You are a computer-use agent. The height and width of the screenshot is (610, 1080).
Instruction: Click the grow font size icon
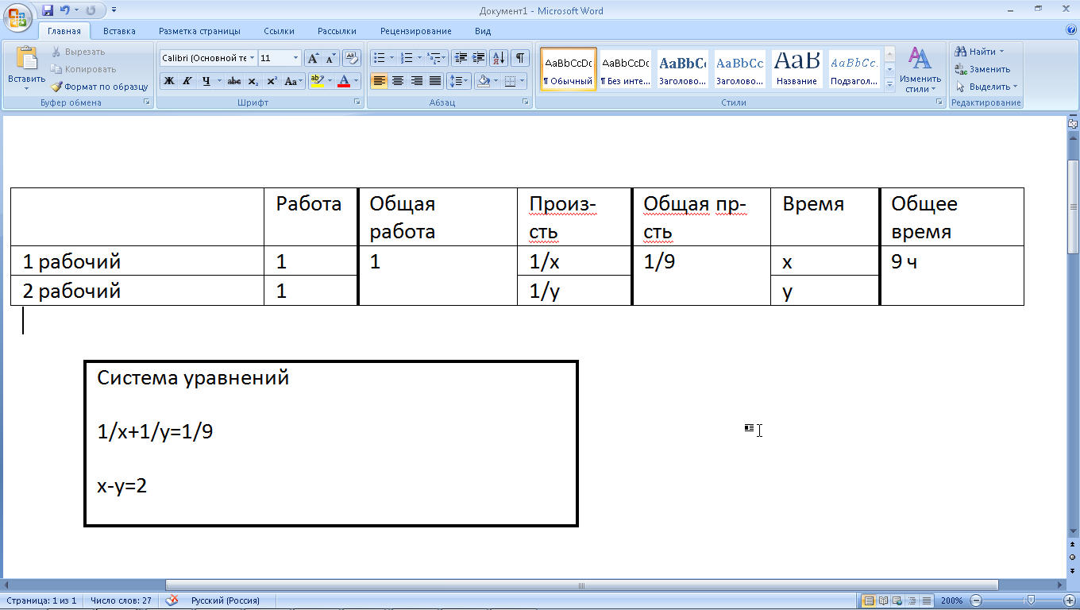(313, 58)
